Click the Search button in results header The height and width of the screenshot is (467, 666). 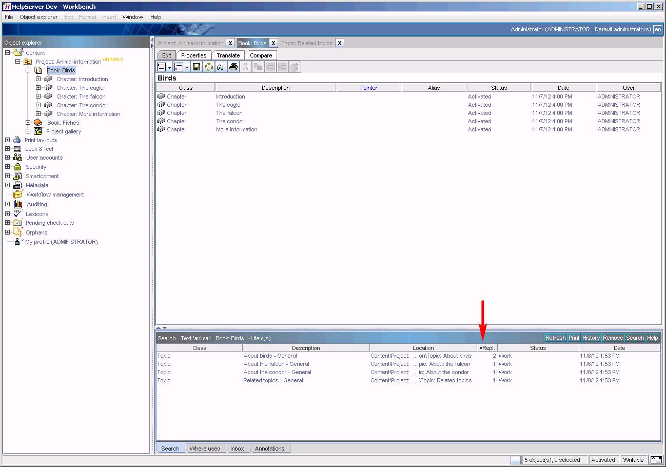[635, 338]
